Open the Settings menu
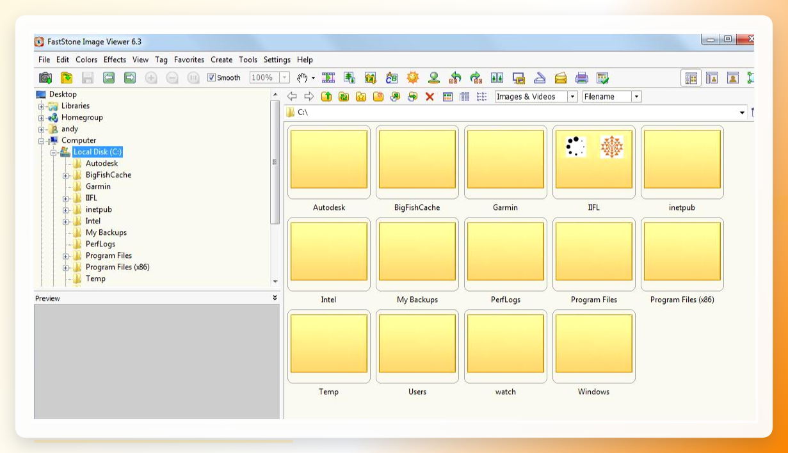788x453 pixels. (277, 60)
